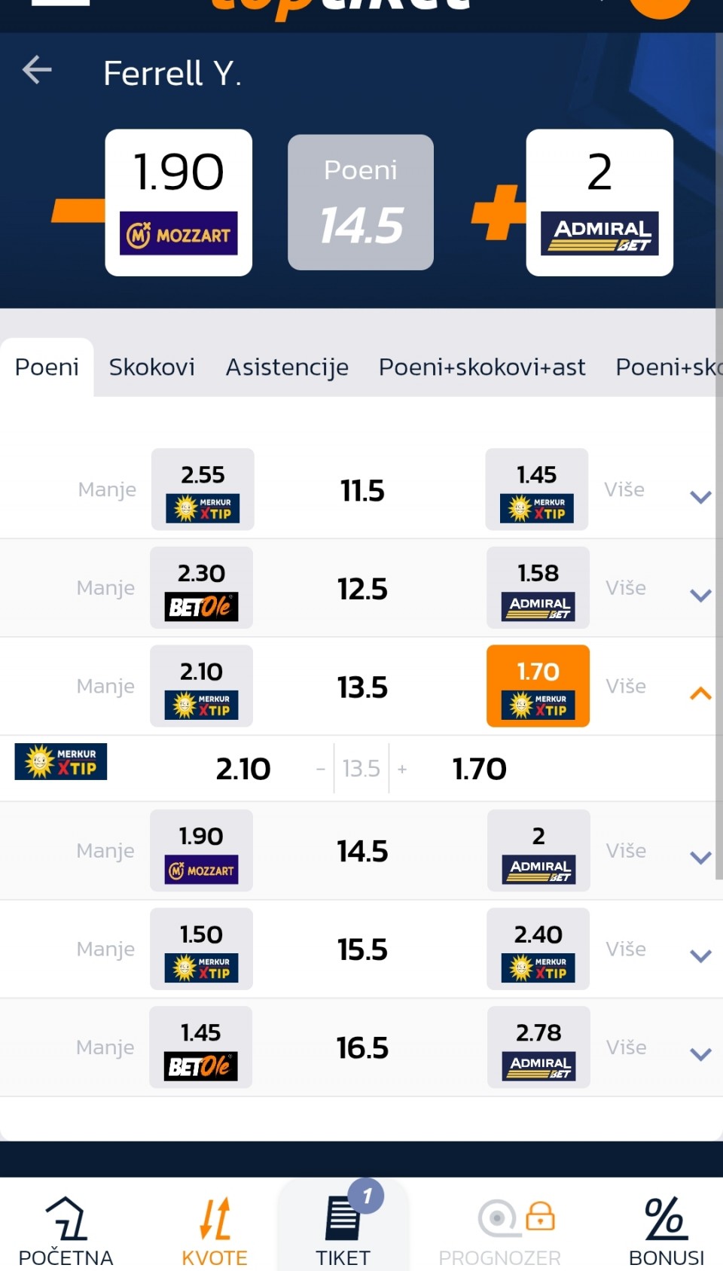Tap the orange plus icon in header

click(498, 212)
